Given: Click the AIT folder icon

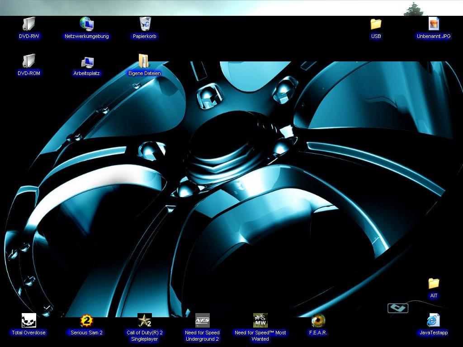Looking at the screenshot, I should coord(434,284).
